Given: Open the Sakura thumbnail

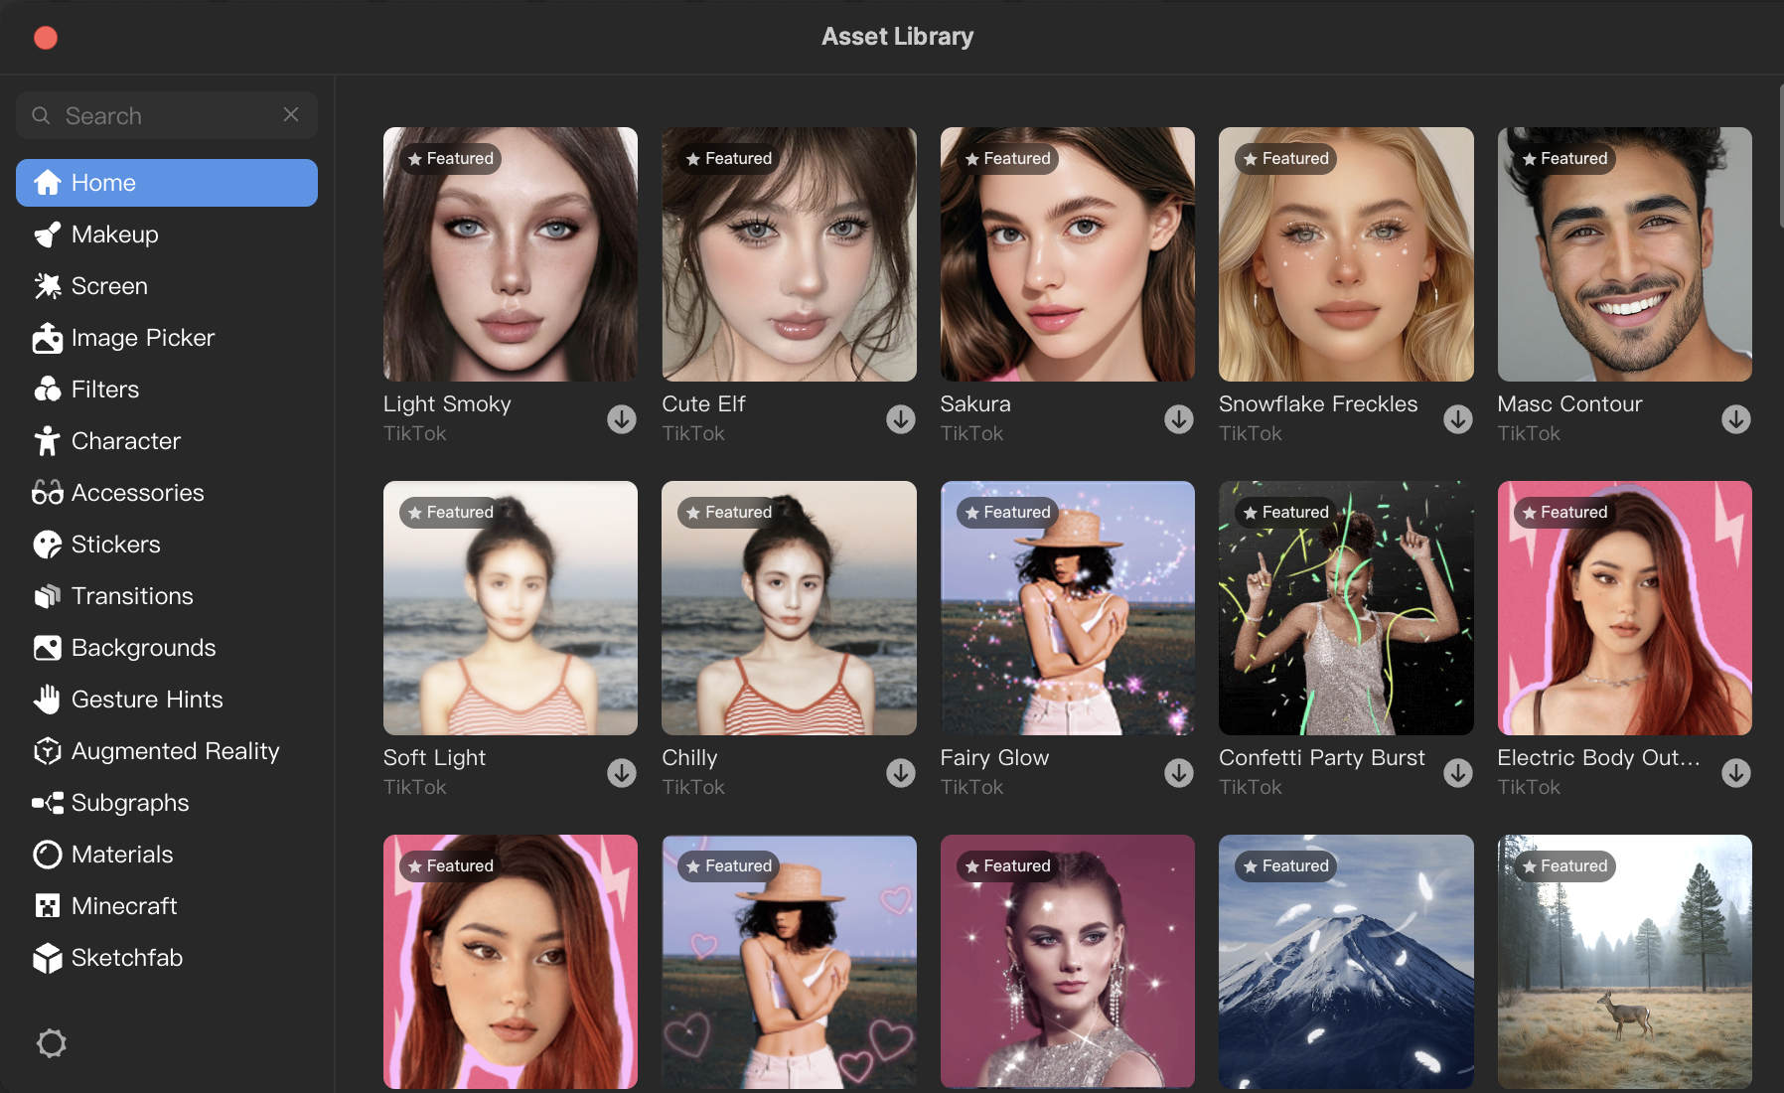Looking at the screenshot, I should coord(1068,254).
